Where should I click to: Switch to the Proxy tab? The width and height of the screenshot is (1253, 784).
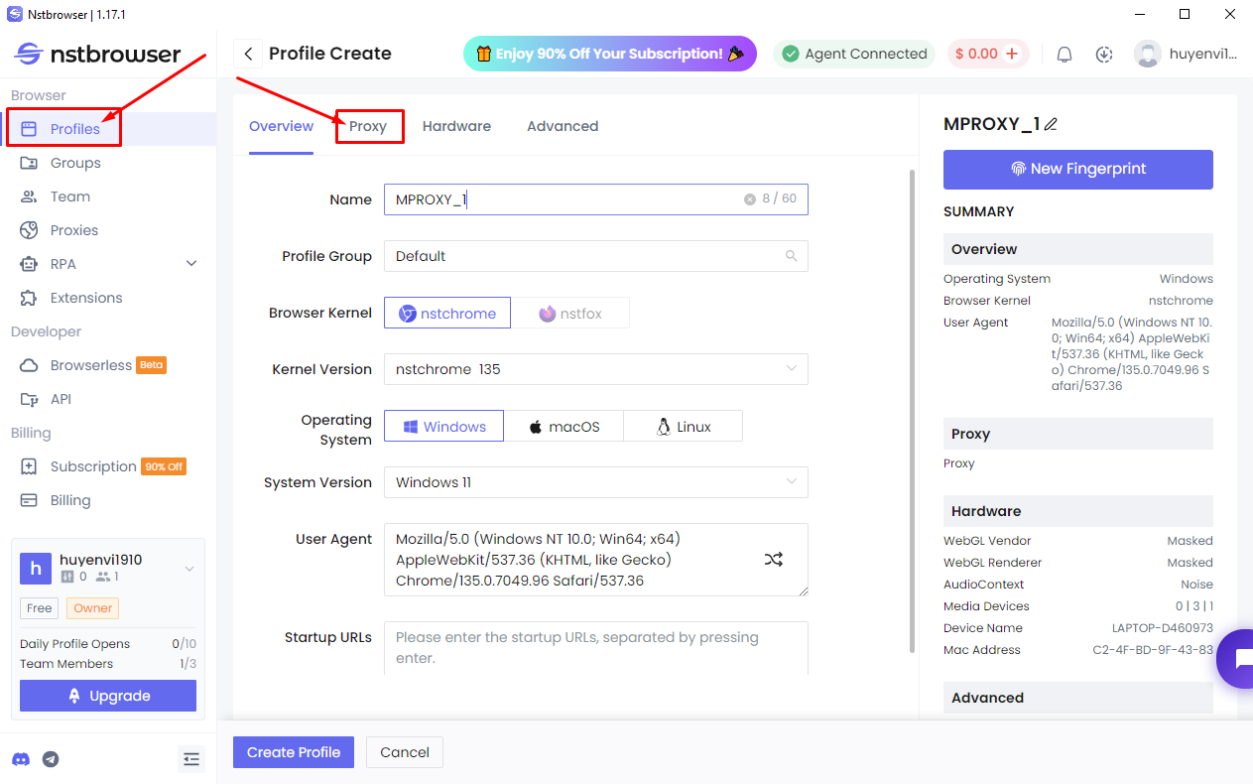tap(368, 126)
